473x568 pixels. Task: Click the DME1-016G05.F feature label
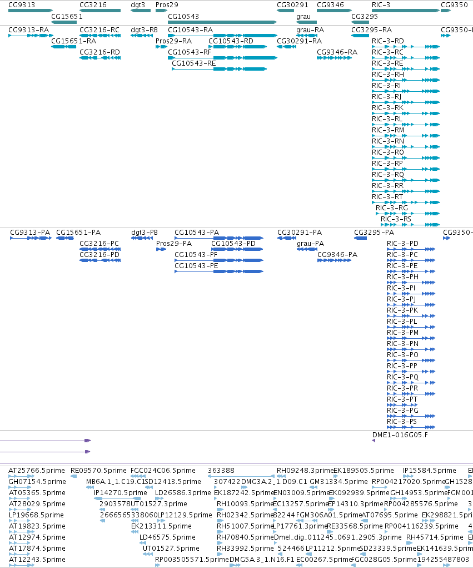point(400,434)
